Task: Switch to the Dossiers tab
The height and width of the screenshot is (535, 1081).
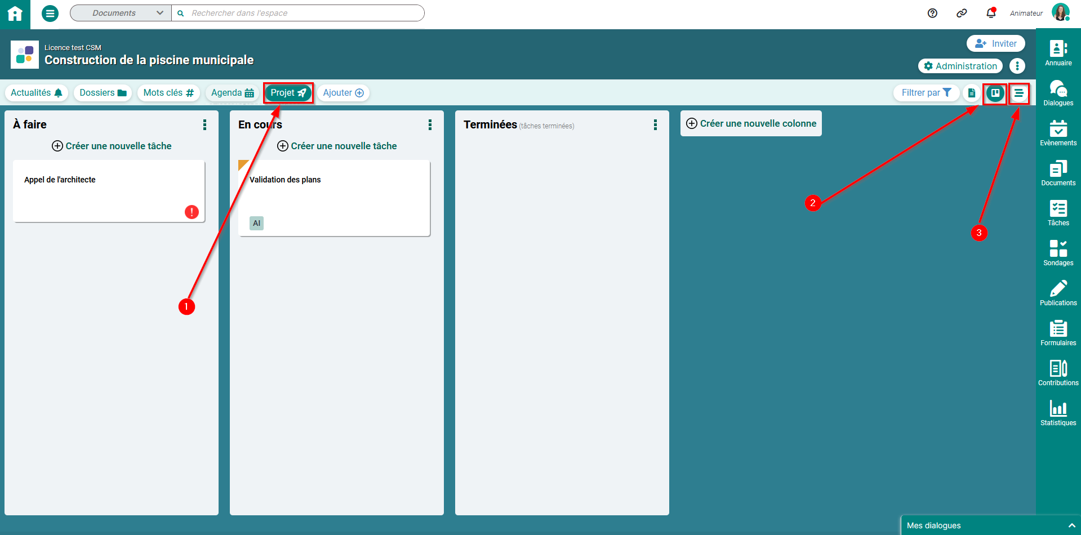Action: pyautogui.click(x=103, y=93)
